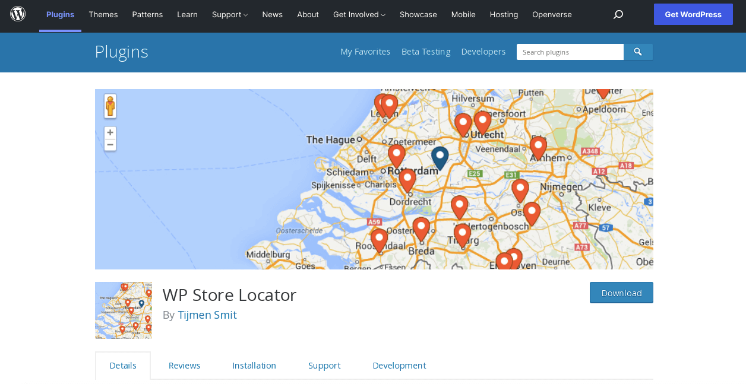Open the top navigation search magnifier
The width and height of the screenshot is (746, 384).
click(x=618, y=14)
